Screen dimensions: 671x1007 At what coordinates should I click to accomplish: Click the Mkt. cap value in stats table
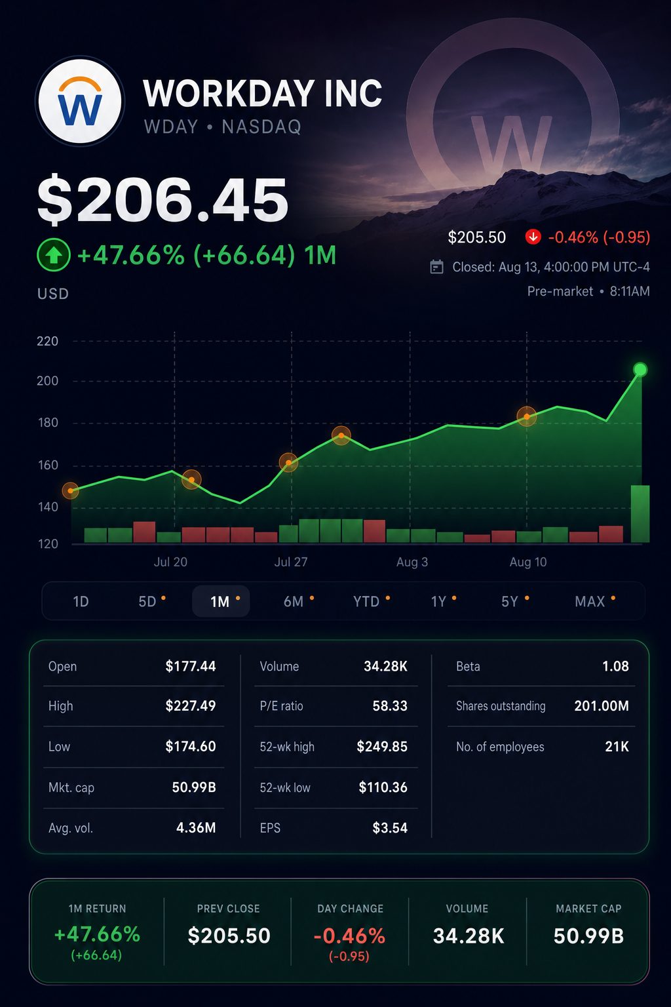194,787
